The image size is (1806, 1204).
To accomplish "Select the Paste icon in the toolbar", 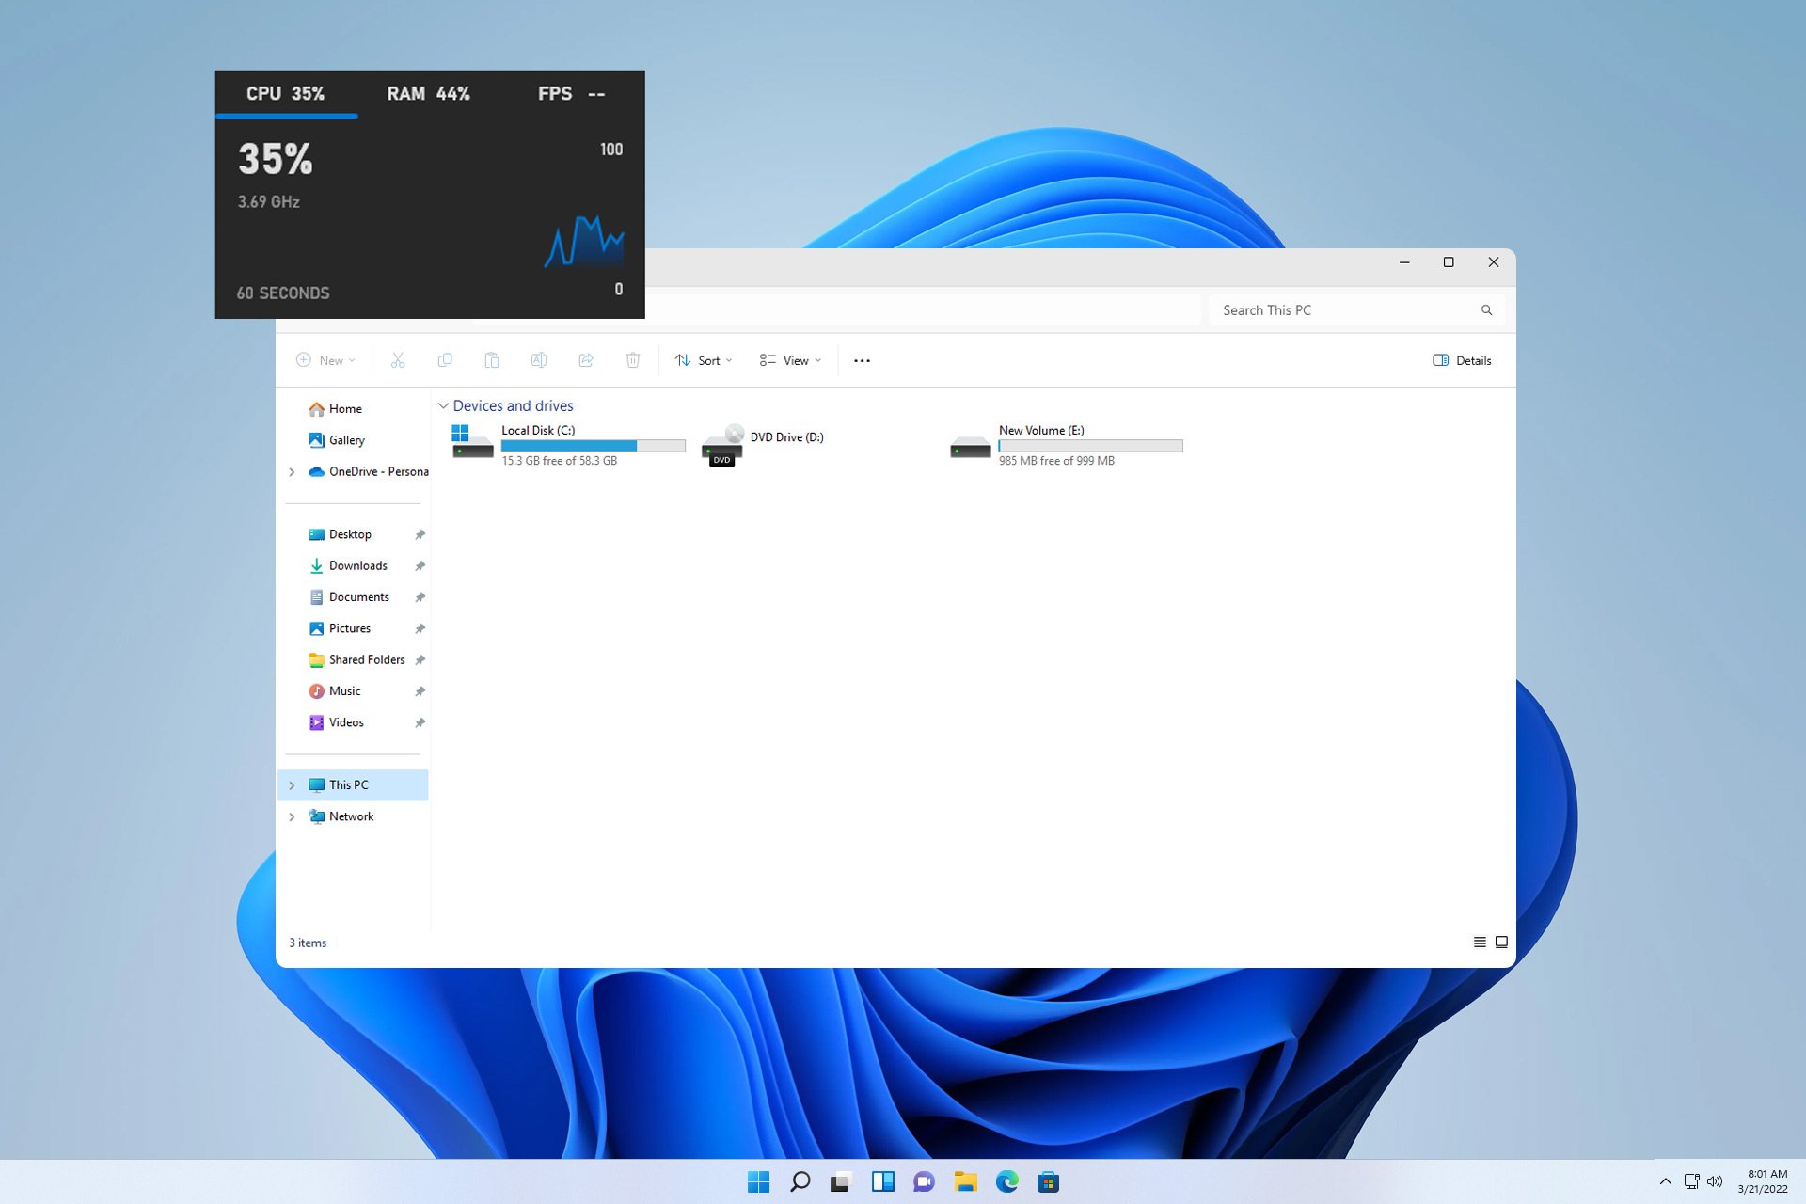I will point(490,360).
